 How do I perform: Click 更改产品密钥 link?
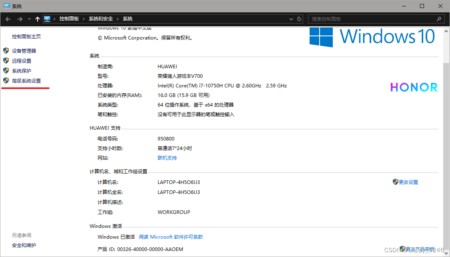420,249
